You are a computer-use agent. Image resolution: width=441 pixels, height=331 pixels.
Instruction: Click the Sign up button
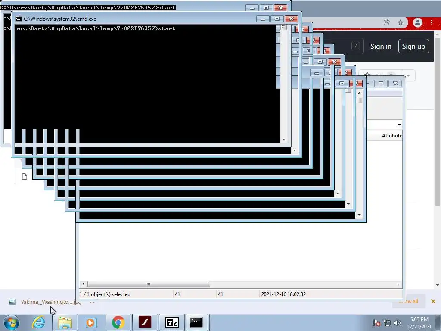point(413,47)
